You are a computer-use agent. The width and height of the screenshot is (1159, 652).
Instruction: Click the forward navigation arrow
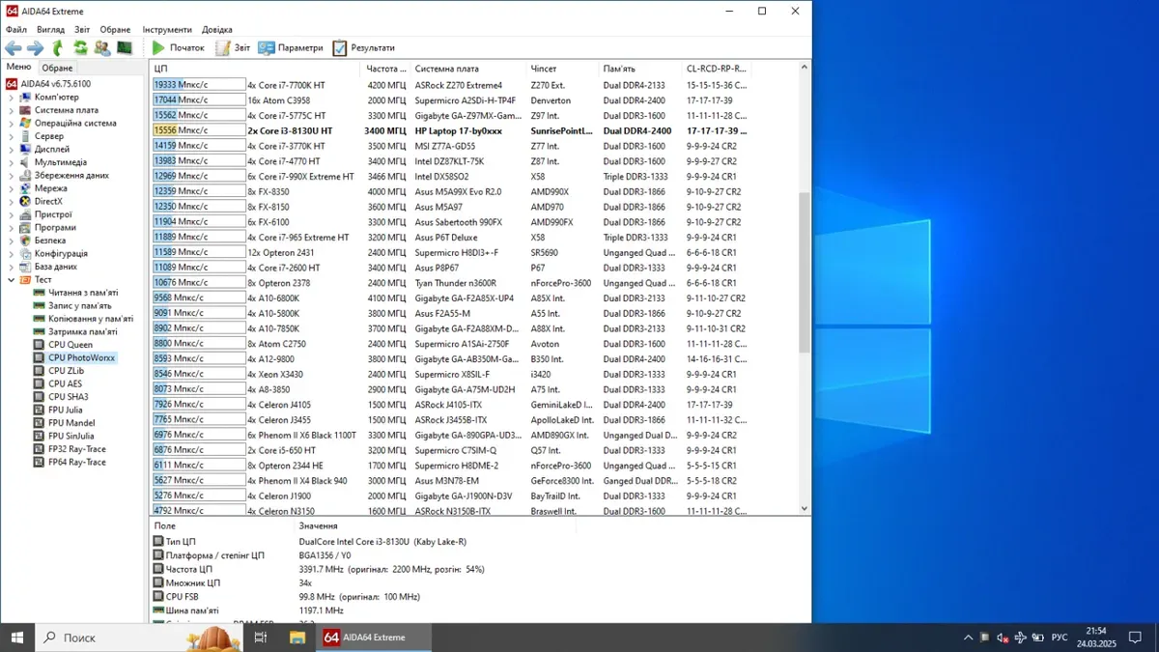click(35, 47)
